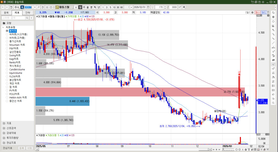Screen dimensions: 278x152
Task: Open the stock code dropdown arrow
Action: (x=34, y=7)
